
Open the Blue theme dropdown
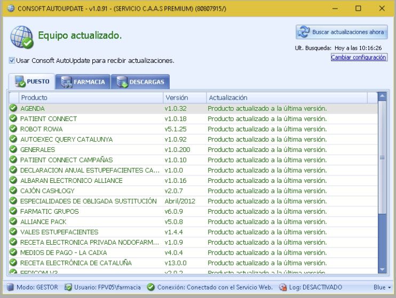[382, 287]
